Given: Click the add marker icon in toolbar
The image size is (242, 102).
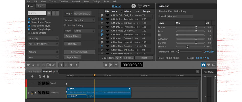Looking at the screenshot, I should click(x=28, y=65).
